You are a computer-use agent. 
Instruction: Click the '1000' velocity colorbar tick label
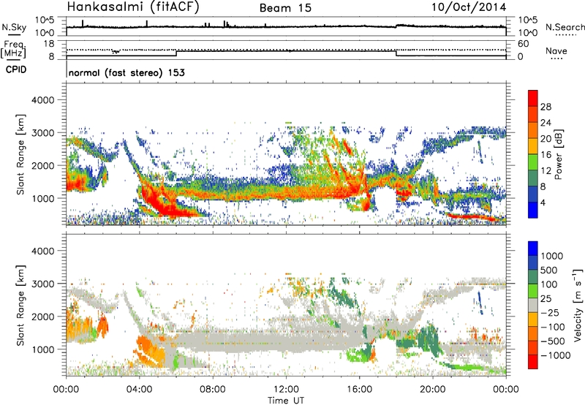(552, 256)
